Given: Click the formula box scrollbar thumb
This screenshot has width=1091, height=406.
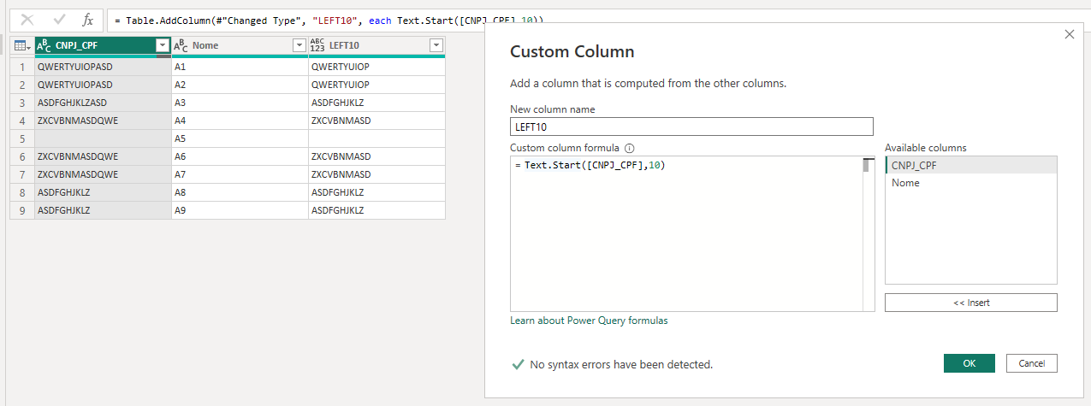Looking at the screenshot, I should pos(866,166).
